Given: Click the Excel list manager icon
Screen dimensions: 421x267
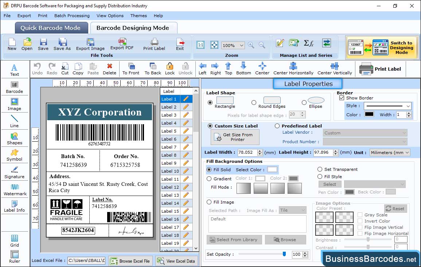Looking at the screenshot, I should pyautogui.click(x=294, y=43).
